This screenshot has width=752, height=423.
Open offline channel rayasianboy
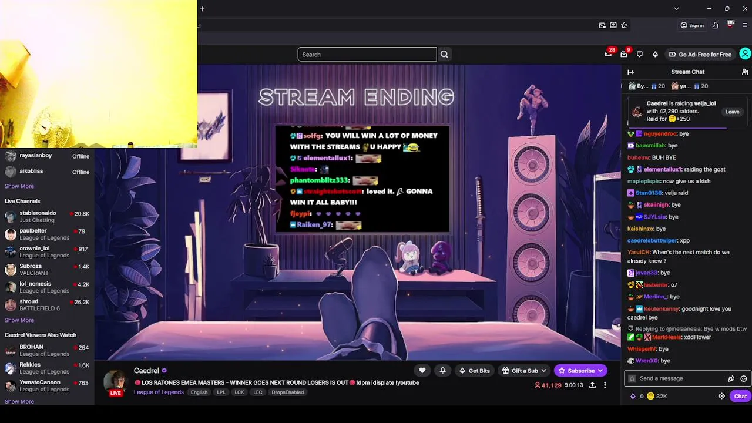coord(47,156)
